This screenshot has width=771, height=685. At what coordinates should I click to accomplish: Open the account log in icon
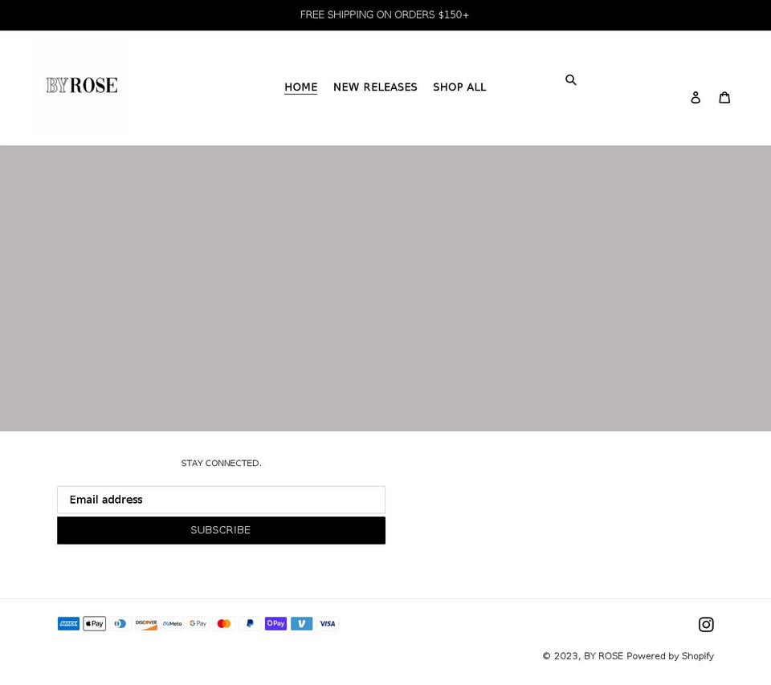(x=696, y=96)
